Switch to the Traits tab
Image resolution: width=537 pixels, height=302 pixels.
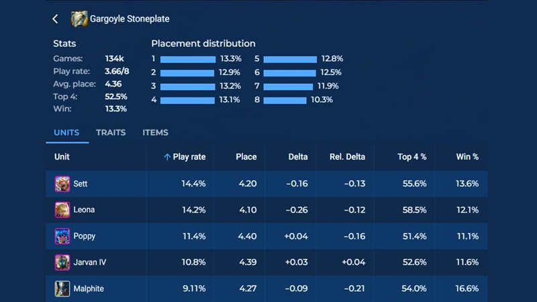(111, 133)
